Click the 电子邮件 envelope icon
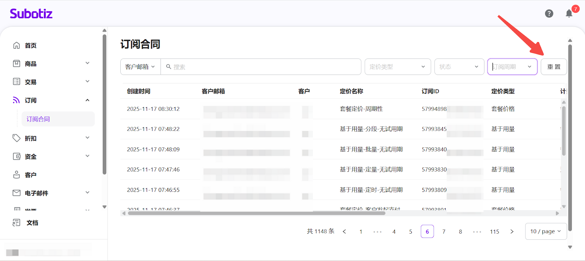 coord(16,193)
